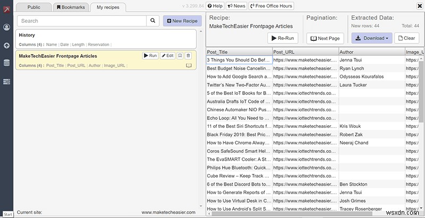This screenshot has height=218, width=425.
Task: Select the 'Australia Drafts IoT Code of' cell
Action: [x=239, y=101]
